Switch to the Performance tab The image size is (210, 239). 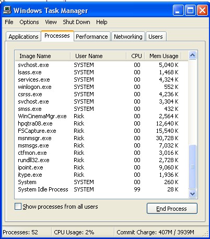92,37
